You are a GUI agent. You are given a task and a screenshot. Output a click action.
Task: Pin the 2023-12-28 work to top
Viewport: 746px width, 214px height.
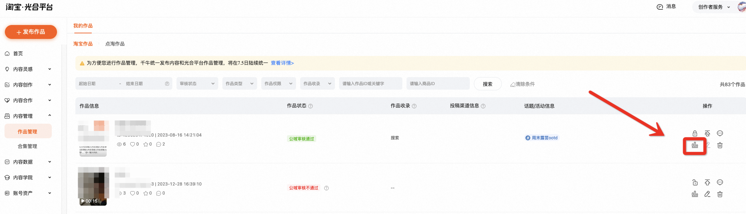tap(707, 182)
